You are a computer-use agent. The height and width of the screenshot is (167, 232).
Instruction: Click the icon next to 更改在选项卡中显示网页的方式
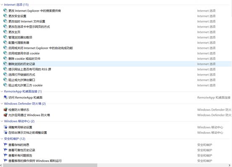tap(5, 26)
